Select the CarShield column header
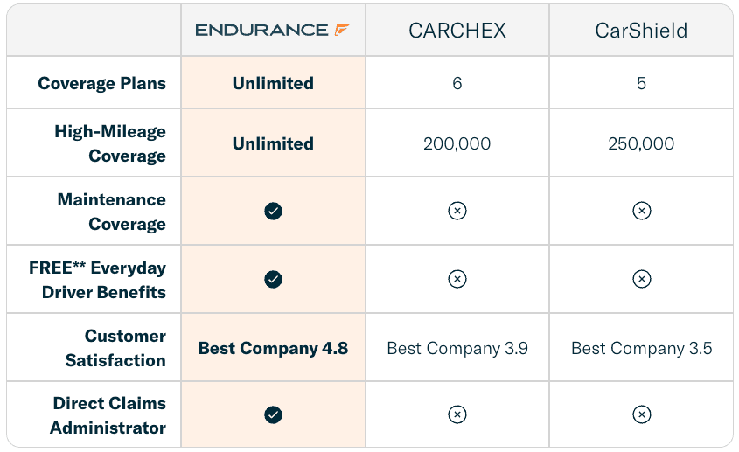Image resolution: width=739 pixels, height=452 pixels. [x=641, y=31]
